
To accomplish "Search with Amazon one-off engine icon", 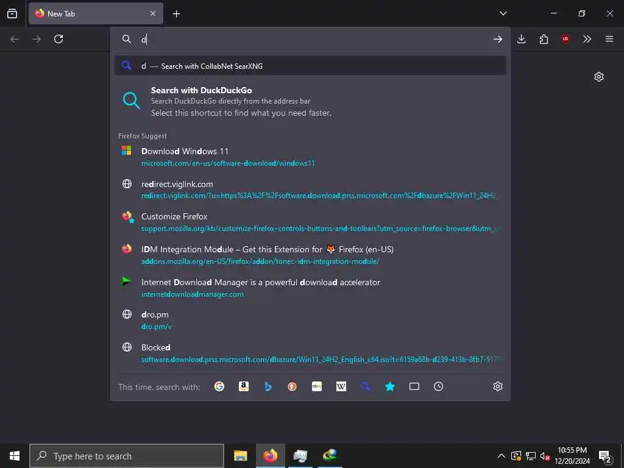I will tap(244, 386).
